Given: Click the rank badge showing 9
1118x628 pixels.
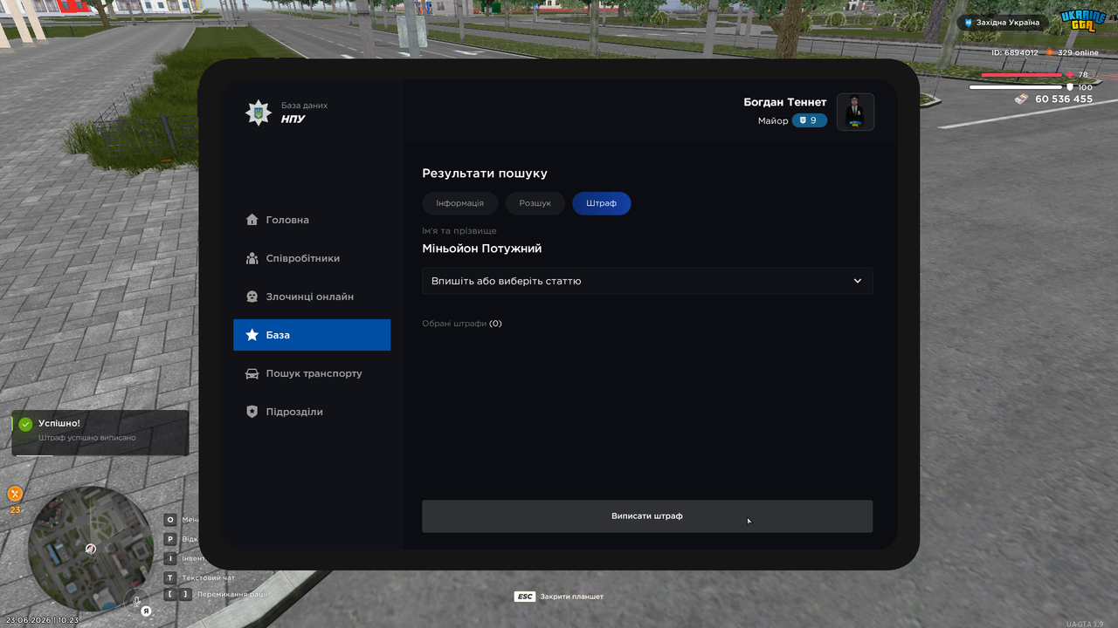Looking at the screenshot, I should click(x=809, y=120).
